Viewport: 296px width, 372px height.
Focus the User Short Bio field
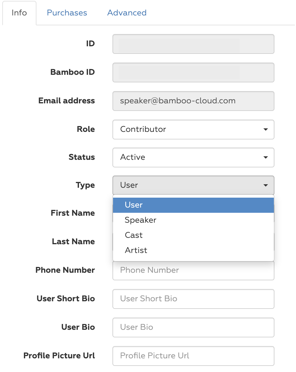pos(193,299)
